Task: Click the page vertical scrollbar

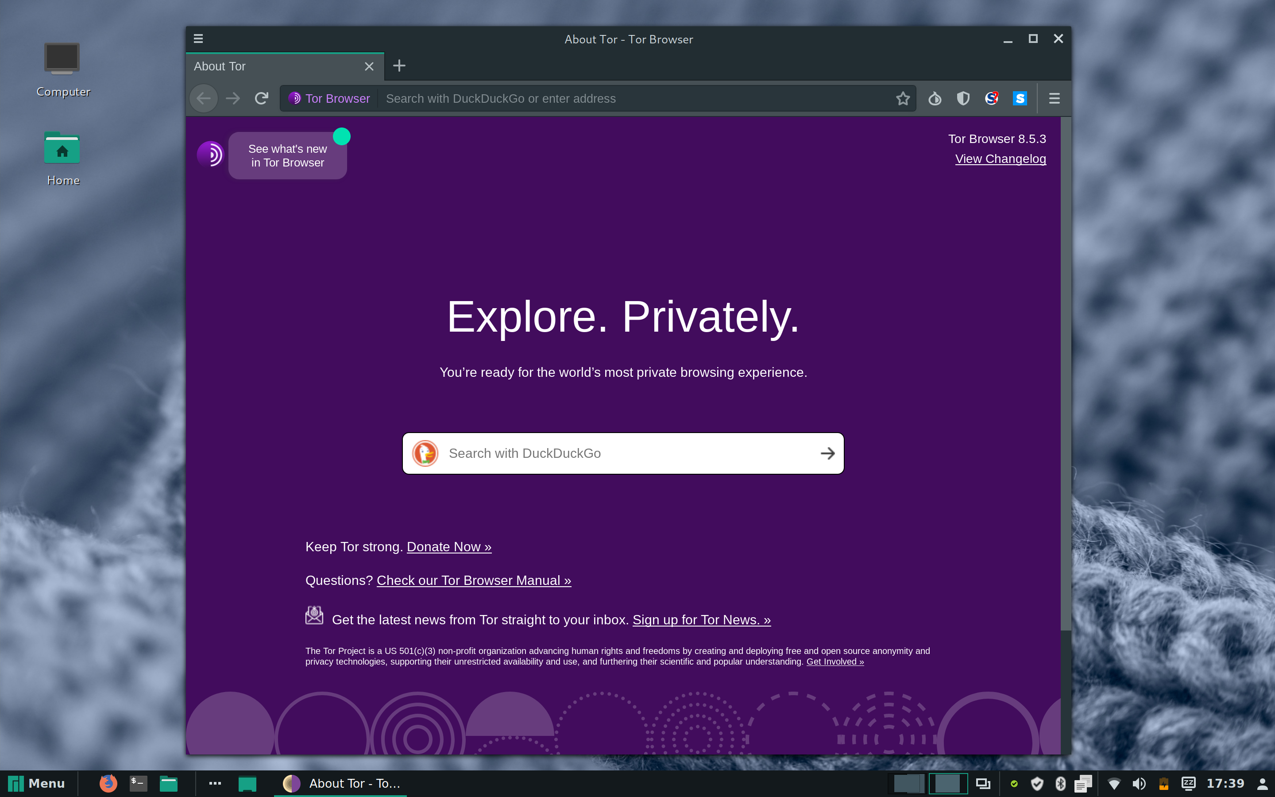Action: click(x=1066, y=373)
